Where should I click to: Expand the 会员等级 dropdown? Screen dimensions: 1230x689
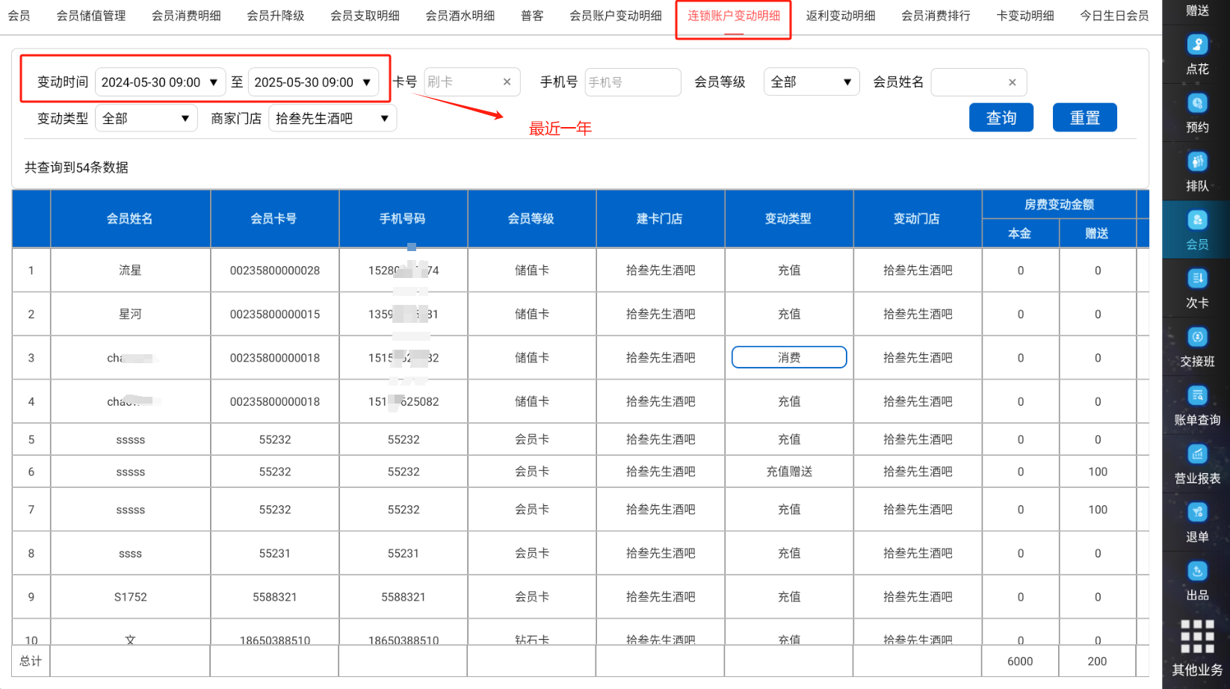tap(812, 82)
